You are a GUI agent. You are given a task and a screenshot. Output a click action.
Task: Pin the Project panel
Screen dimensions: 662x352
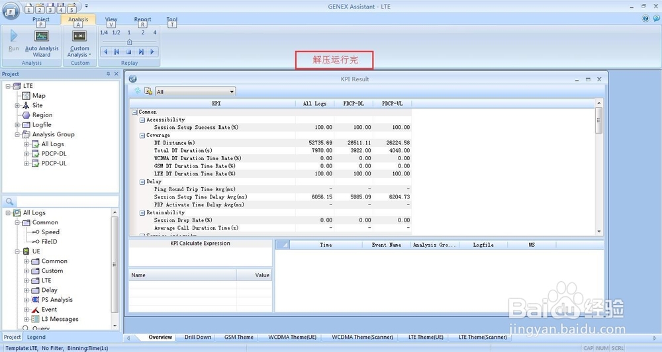click(108, 74)
